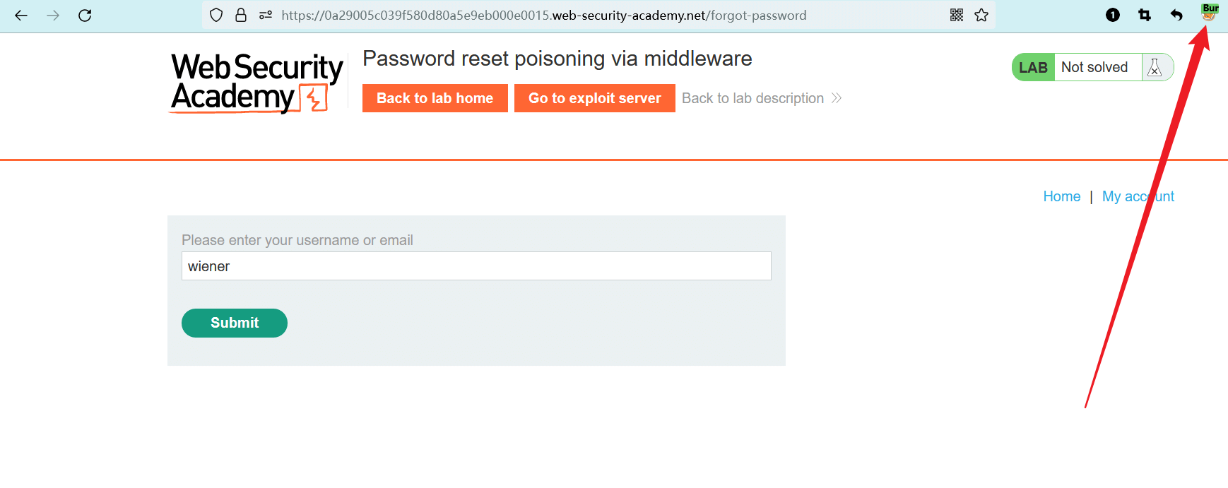The height and width of the screenshot is (488, 1228).
Task: Click the browser back arrow
Action: pyautogui.click(x=21, y=16)
